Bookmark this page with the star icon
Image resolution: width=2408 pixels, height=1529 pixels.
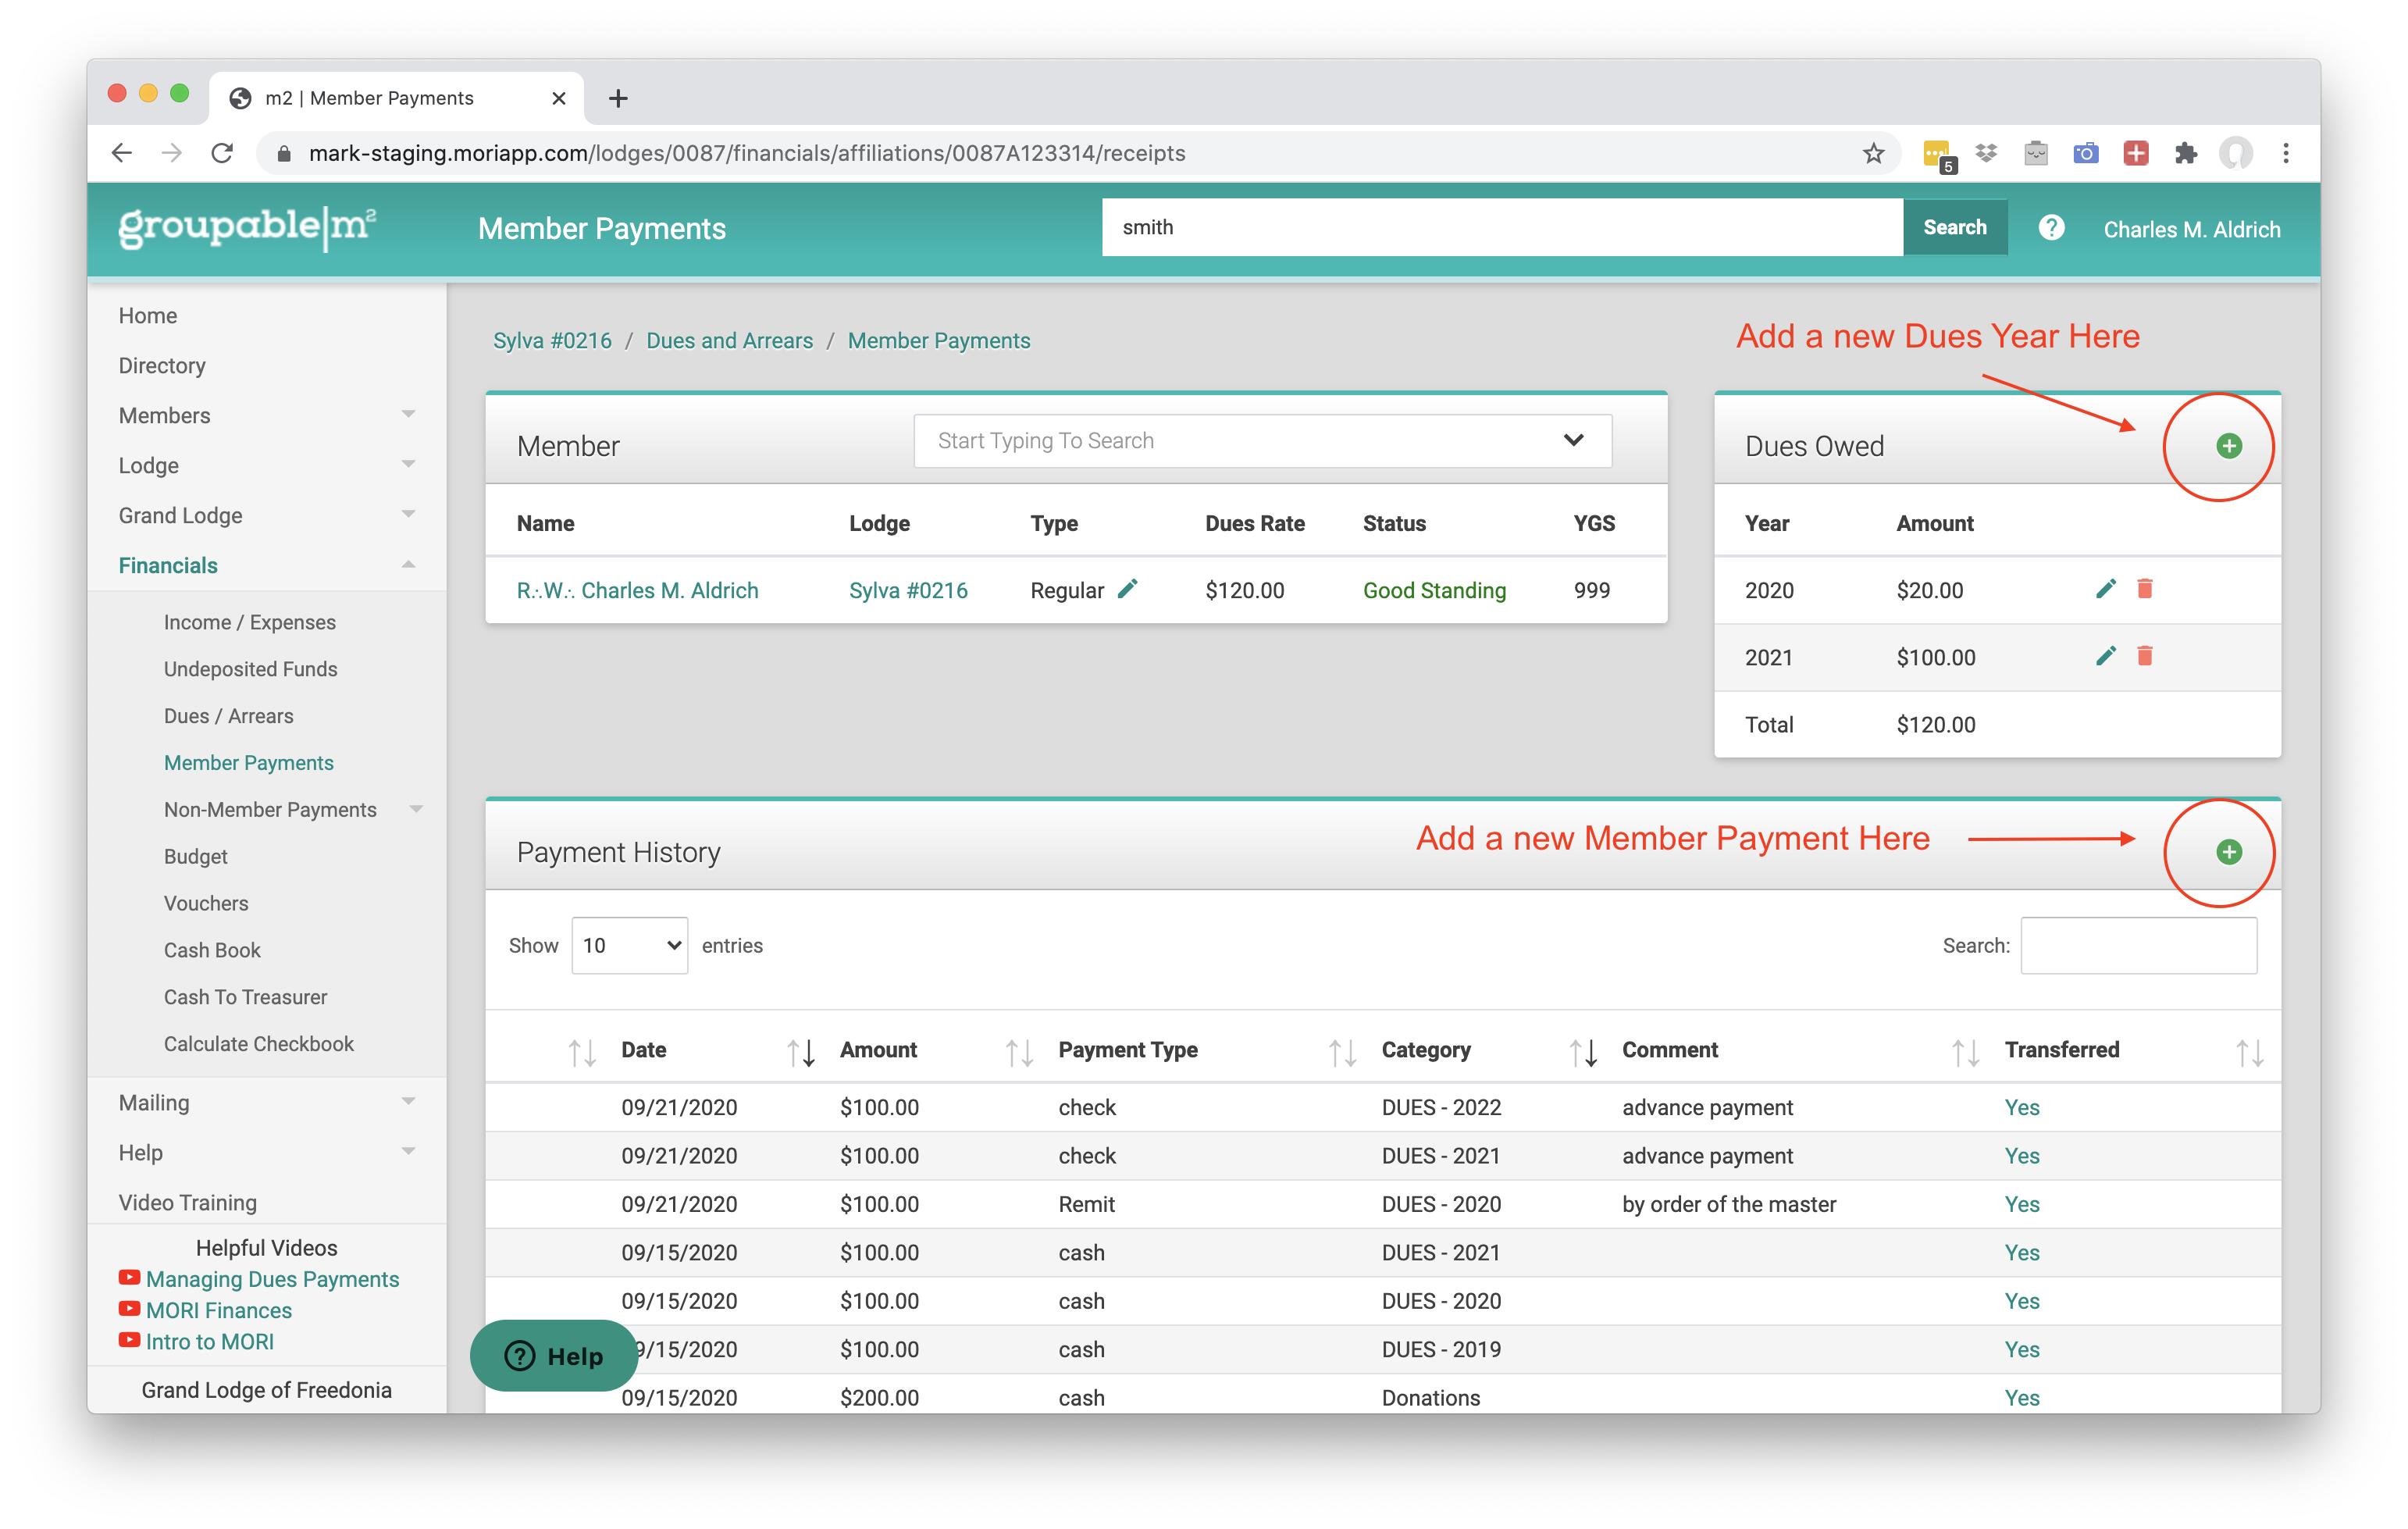tap(1873, 153)
